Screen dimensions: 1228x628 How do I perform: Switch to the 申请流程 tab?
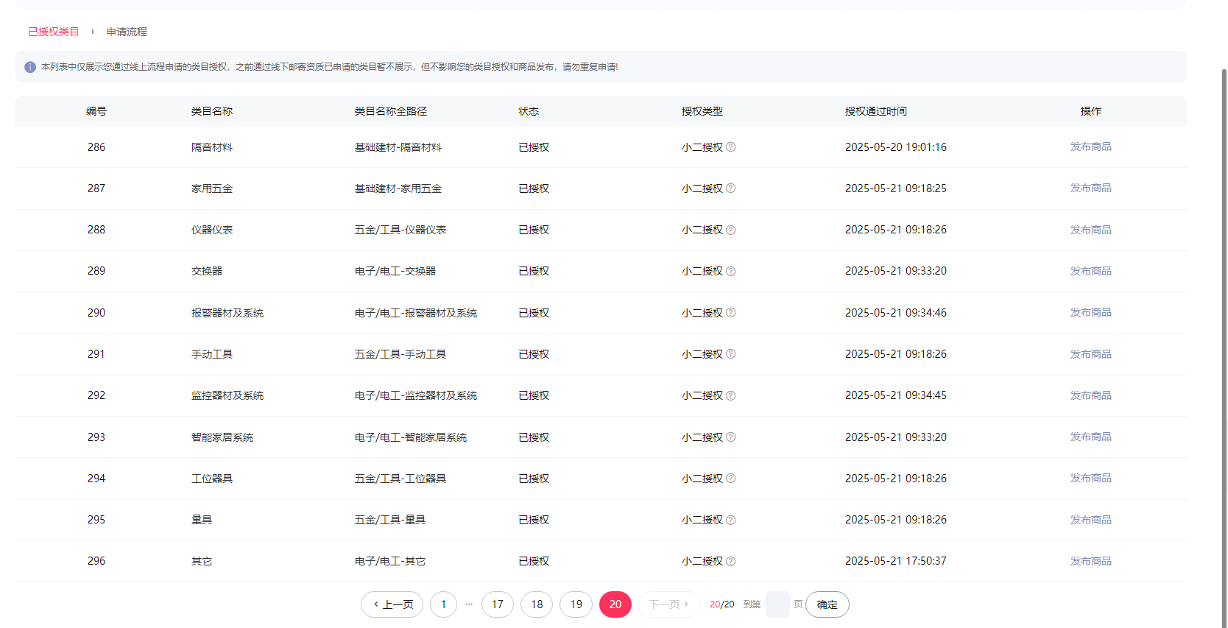[x=127, y=32]
